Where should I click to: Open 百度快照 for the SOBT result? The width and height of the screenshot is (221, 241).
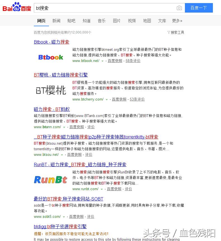coord(76,216)
